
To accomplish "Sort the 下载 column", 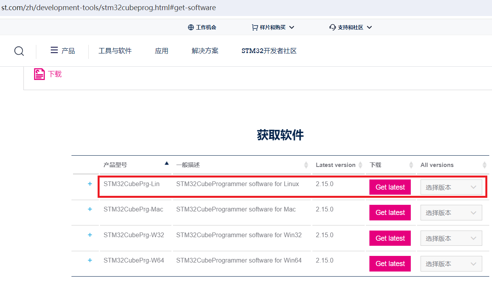I will tap(411, 165).
